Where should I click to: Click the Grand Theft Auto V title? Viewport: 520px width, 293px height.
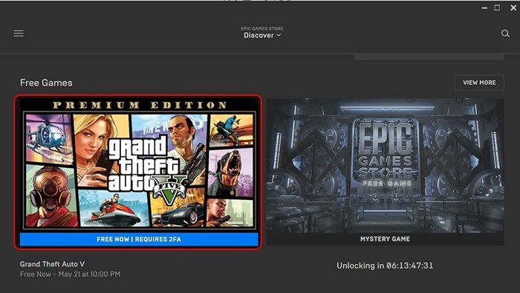(52, 264)
